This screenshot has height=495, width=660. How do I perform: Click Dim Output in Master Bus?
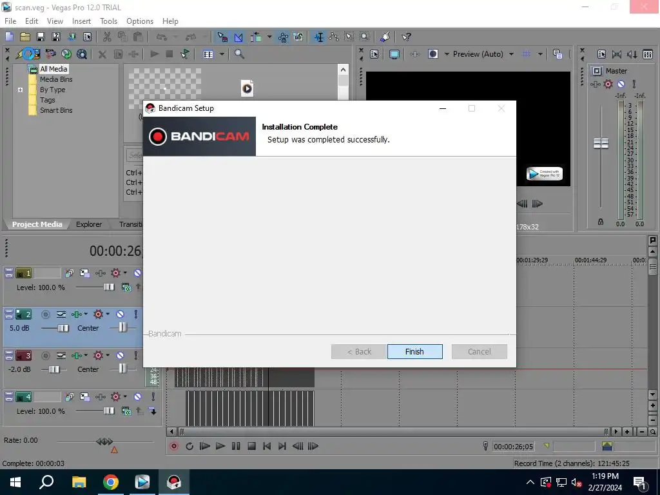click(x=632, y=54)
